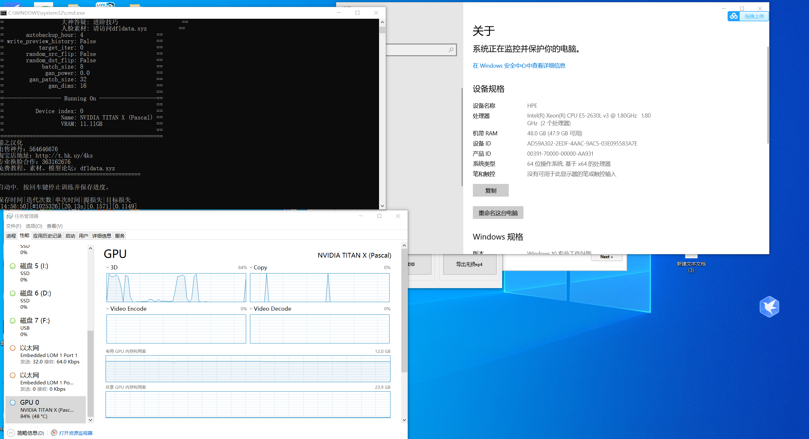Image resolution: width=809 pixels, height=439 pixels.
Task: Open Windows 安全中心 details link
Action: (519, 66)
